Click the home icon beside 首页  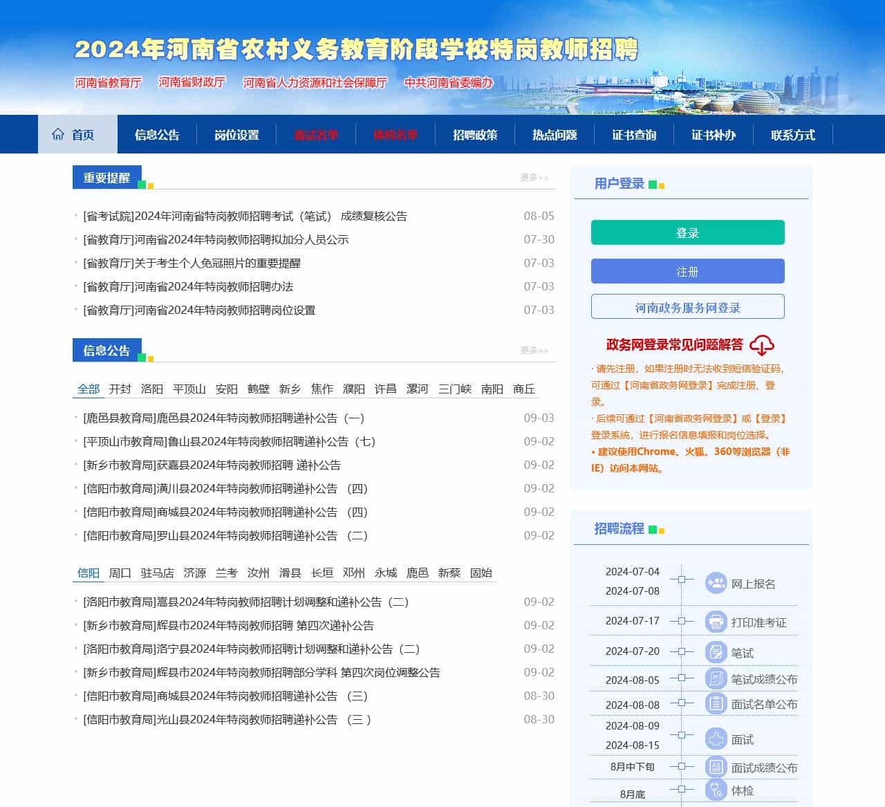click(x=57, y=134)
